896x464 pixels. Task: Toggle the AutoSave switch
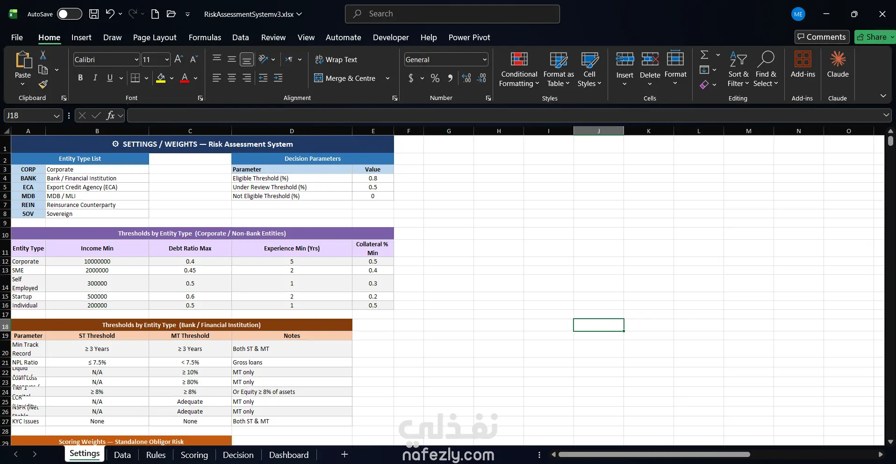click(70, 14)
